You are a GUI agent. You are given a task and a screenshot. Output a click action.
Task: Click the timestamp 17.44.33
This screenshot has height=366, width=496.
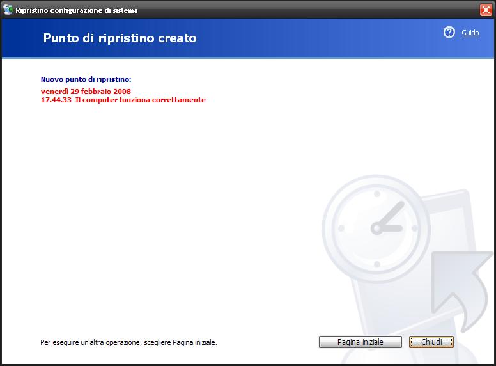pyautogui.click(x=56, y=100)
